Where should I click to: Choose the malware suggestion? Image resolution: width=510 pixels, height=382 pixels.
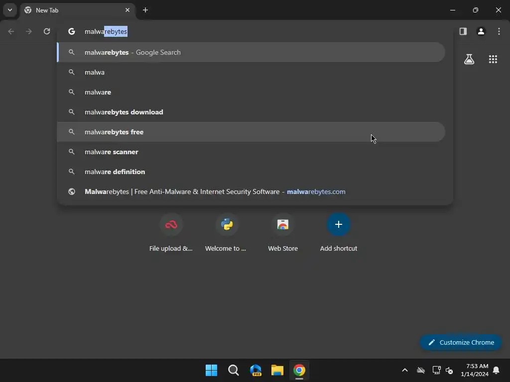pyautogui.click(x=251, y=92)
